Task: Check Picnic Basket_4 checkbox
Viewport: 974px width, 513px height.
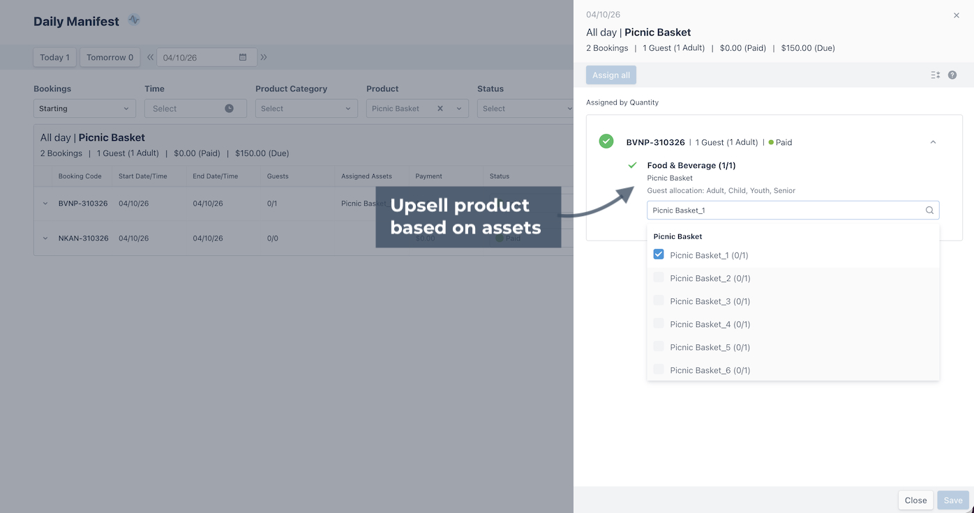Action: (x=659, y=323)
